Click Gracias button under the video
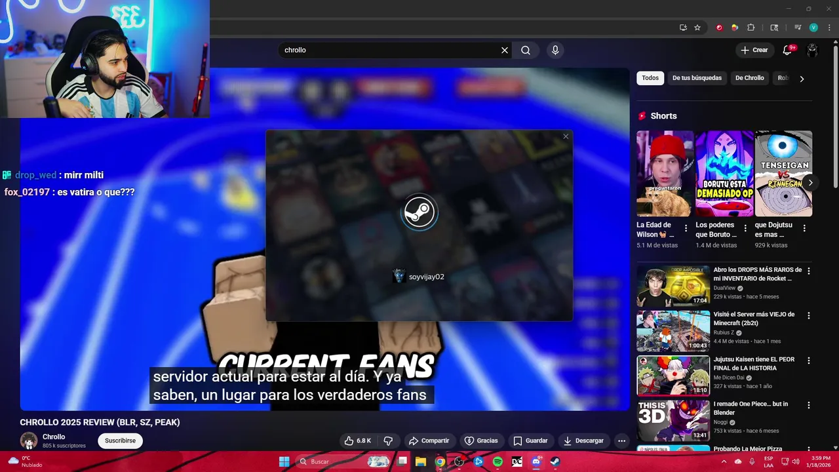This screenshot has width=839, height=472. point(481,441)
